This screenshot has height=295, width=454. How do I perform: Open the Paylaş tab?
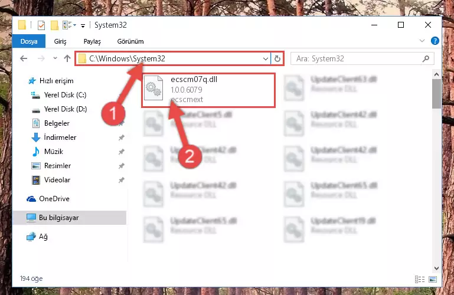tap(92, 41)
